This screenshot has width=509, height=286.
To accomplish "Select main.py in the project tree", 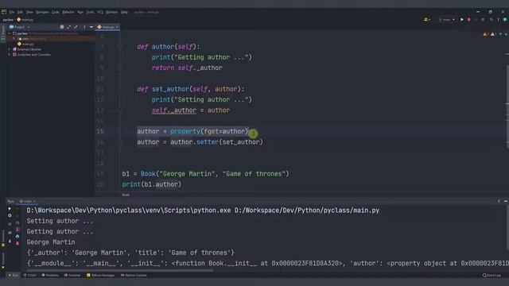I will point(25,44).
